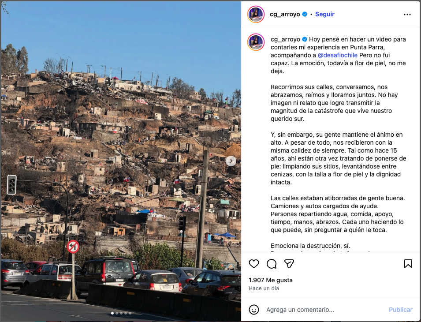Screen dimensions: 421x322
Task: Click the caption profile picture avatar
Action: pyautogui.click(x=256, y=42)
